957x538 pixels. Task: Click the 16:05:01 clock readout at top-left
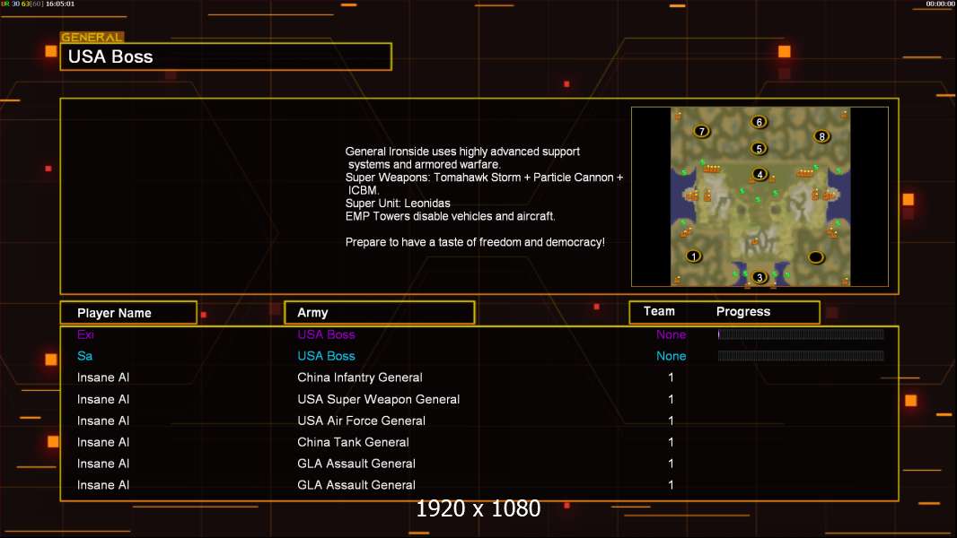coord(60,4)
